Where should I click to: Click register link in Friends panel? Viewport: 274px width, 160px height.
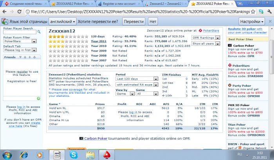pos(22,72)
